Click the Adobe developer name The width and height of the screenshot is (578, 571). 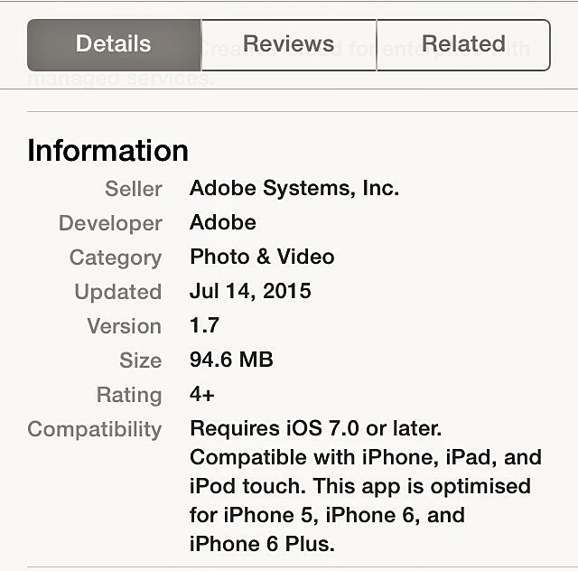[x=223, y=223]
